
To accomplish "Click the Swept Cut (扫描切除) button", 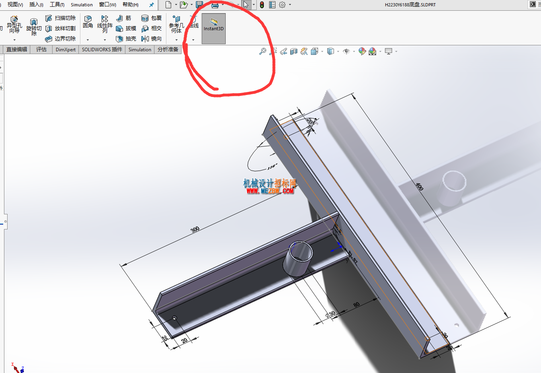I will click(x=61, y=18).
